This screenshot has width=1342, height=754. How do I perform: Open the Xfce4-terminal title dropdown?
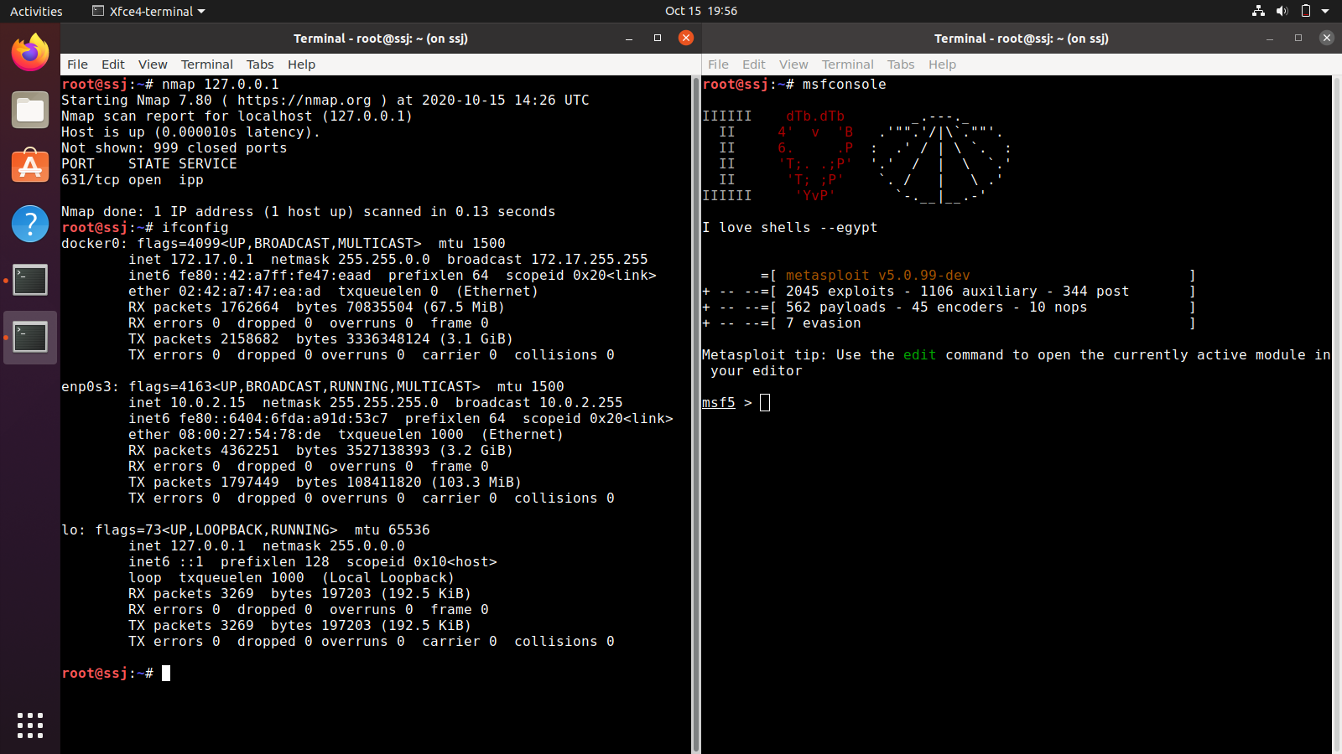[147, 11]
